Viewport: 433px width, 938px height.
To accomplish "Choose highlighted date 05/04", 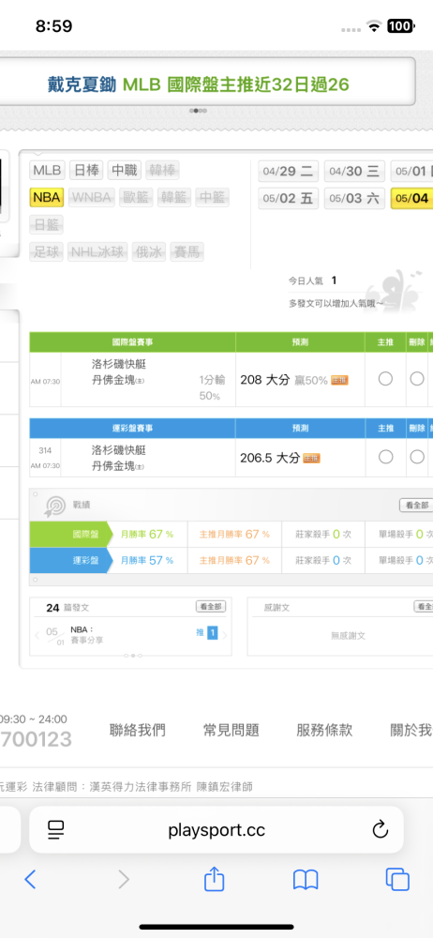I will [x=412, y=198].
